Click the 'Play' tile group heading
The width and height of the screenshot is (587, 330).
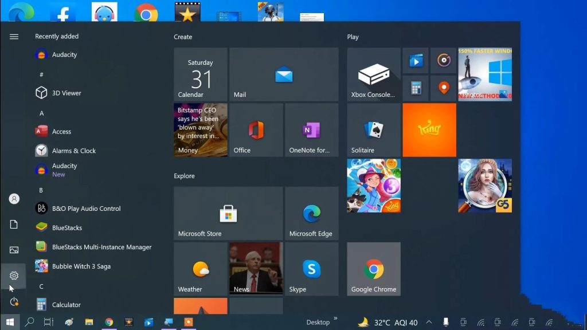353,37
